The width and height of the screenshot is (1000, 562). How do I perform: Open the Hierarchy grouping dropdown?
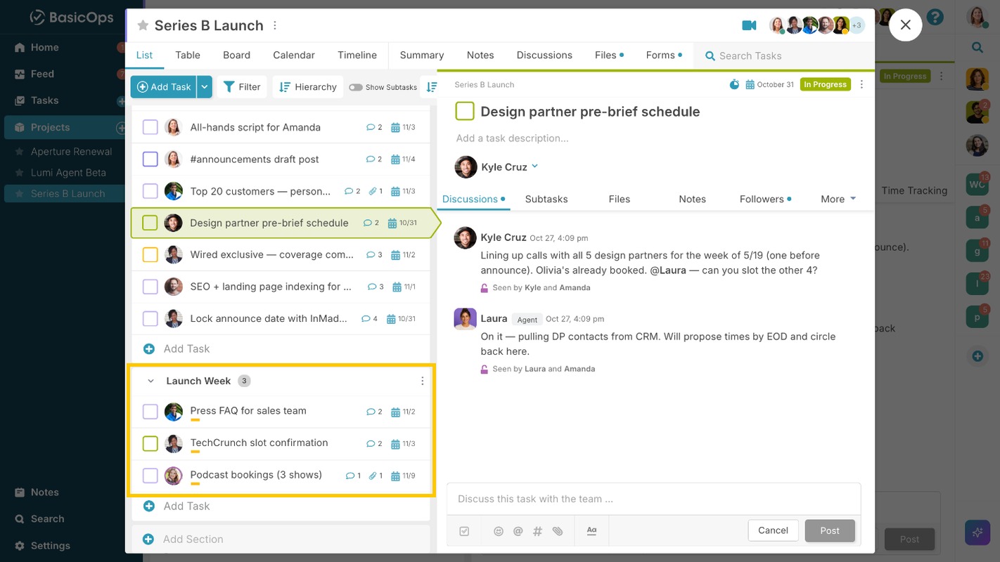308,87
